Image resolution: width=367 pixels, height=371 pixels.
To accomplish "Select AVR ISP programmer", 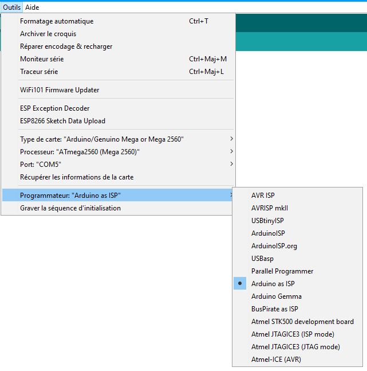I will point(298,196).
